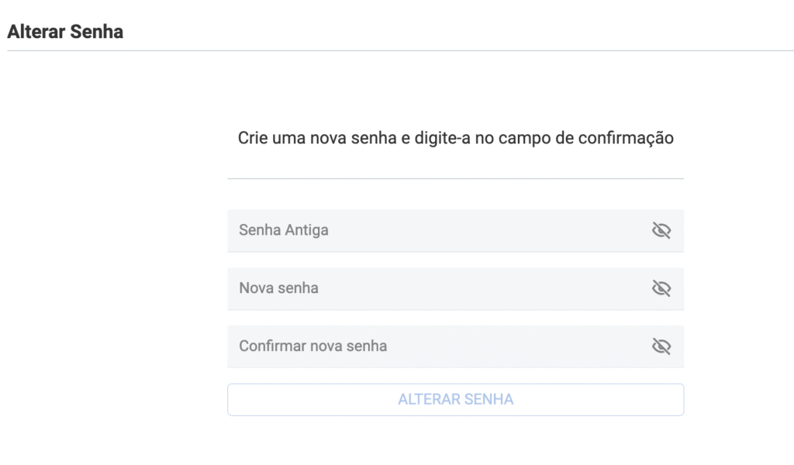Click the 'Nova senha' placeholder text

pos(278,288)
